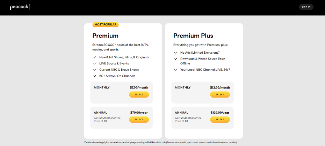This screenshot has height=146, width=325.
Task: Click checkmark beside Your Local NBC Channel
Action: coord(176,70)
